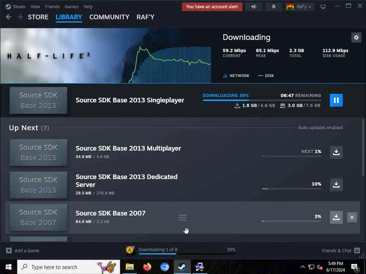366x274 pixels.
Task: Click the Source SDK Base 2013 Multiplayer title
Action: click(x=128, y=148)
